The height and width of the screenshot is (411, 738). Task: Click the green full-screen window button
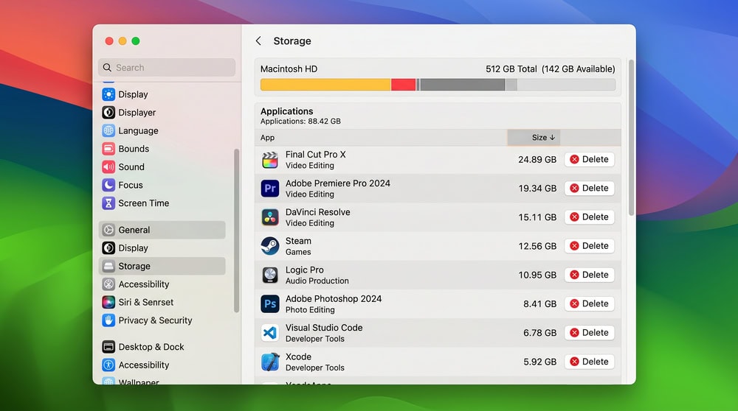136,41
